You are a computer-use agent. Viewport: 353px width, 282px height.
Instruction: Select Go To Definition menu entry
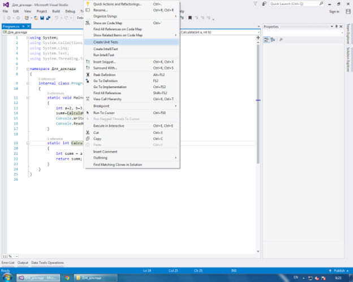[x=106, y=81]
